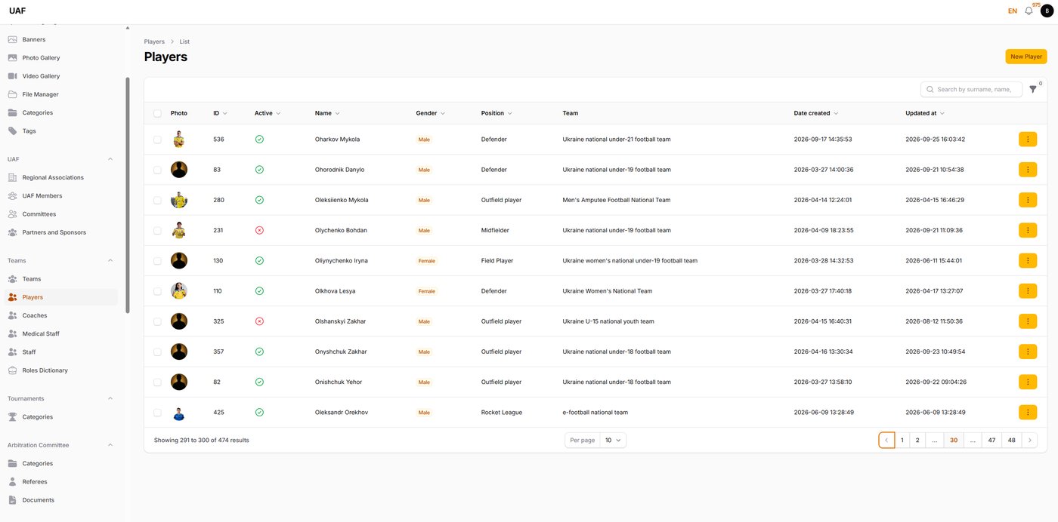Image resolution: width=1058 pixels, height=522 pixels.
Task: Click the Players breadcrumb link
Action: (154, 41)
